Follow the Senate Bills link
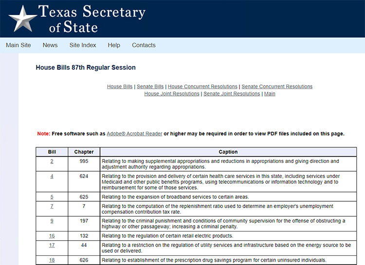The image size is (365, 265). 150,87
